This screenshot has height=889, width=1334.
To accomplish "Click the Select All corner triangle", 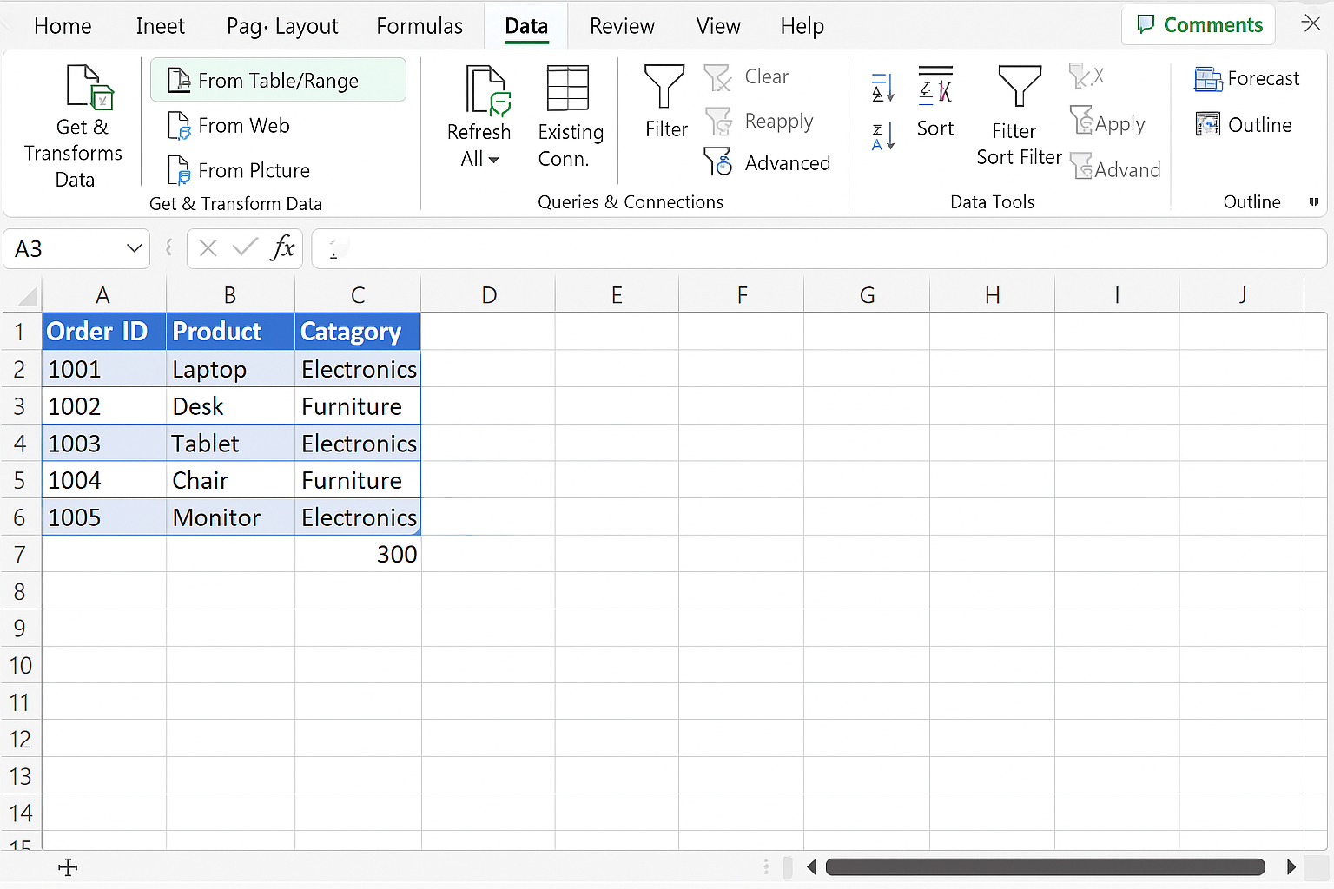I will coord(27,297).
